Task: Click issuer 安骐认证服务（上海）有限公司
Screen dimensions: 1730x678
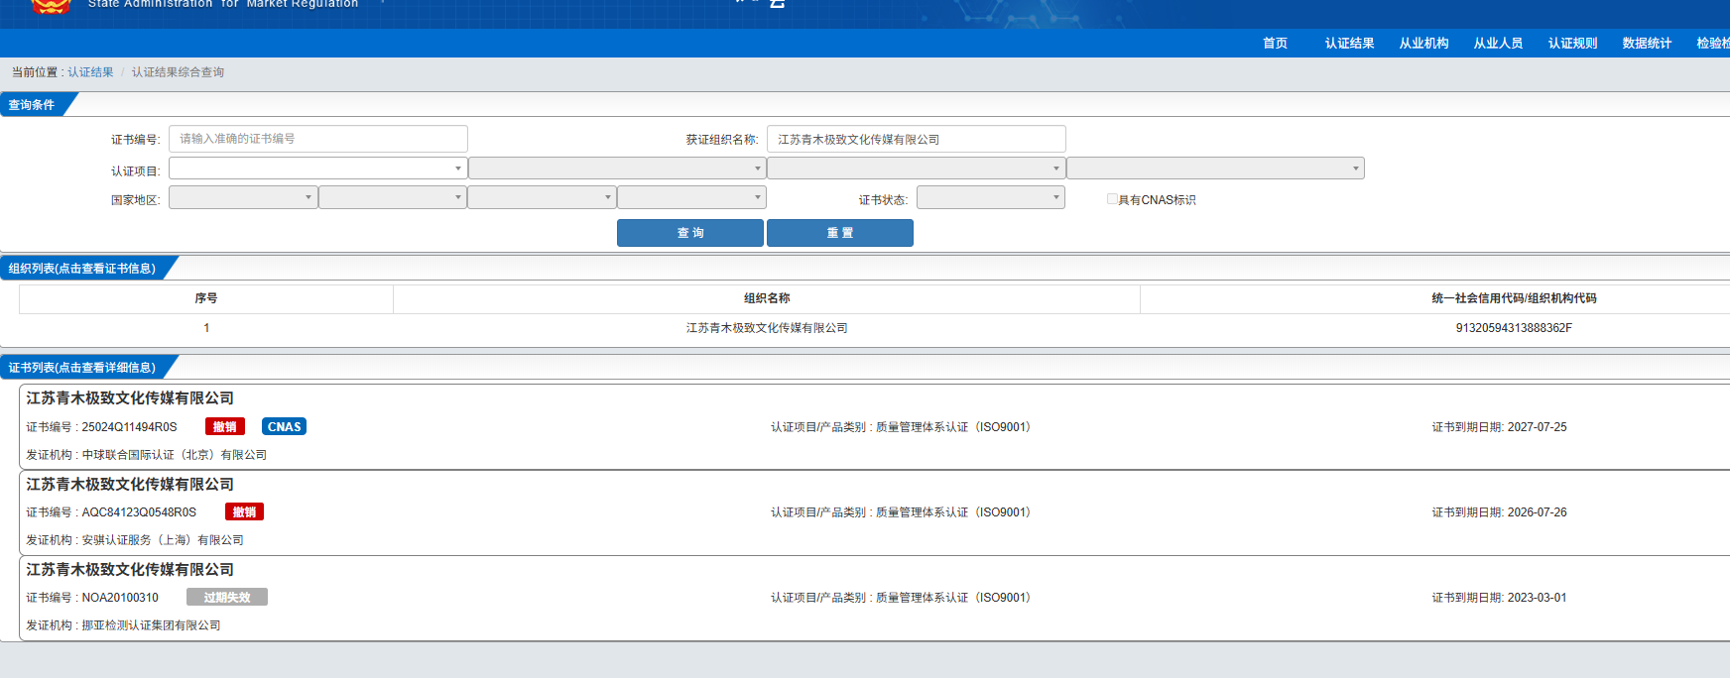Action: 163,540
